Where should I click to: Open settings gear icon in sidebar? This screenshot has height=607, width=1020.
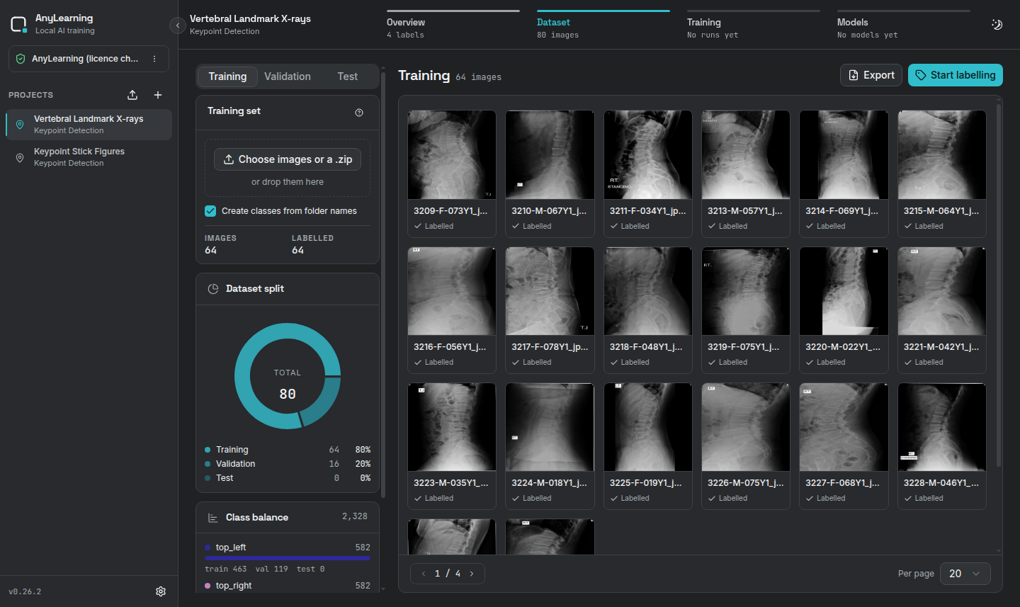161,591
